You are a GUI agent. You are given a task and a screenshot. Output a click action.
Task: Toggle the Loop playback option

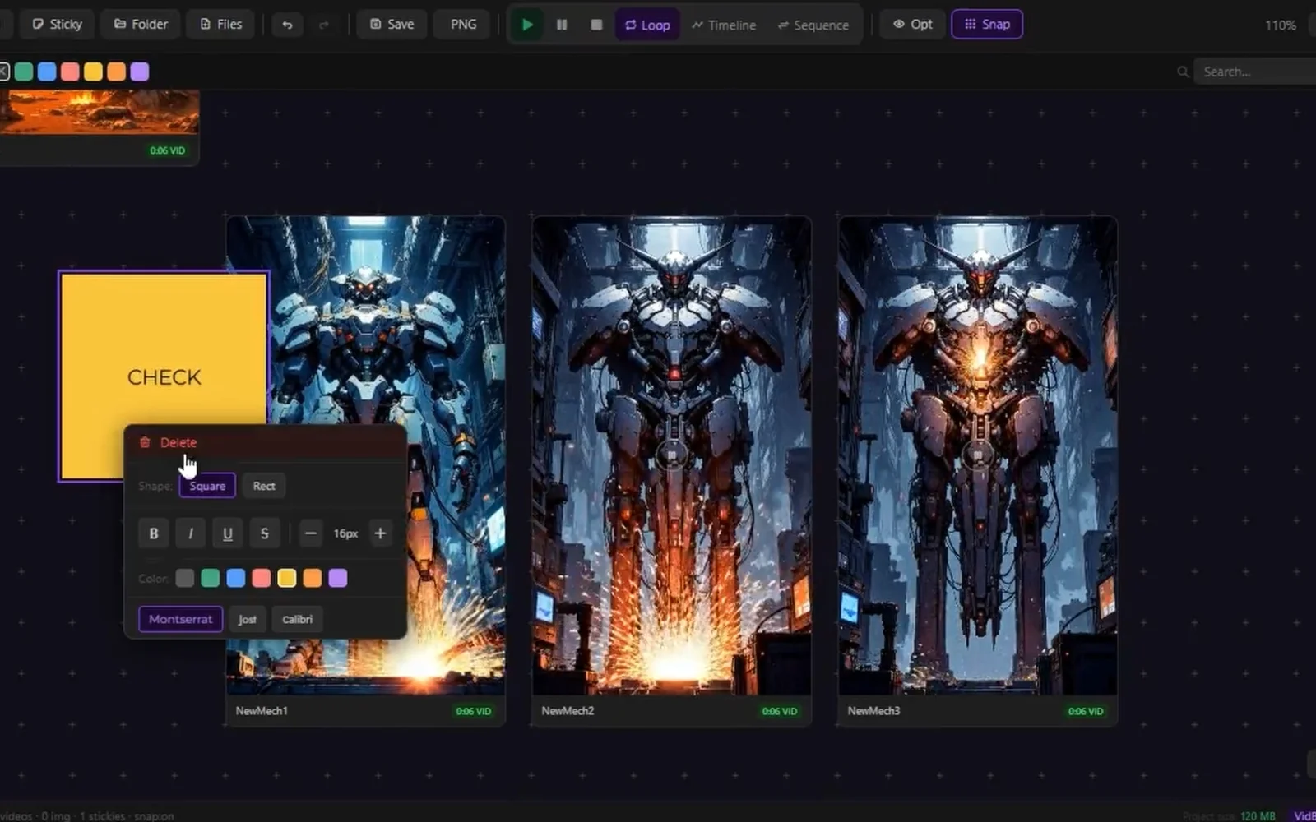(x=647, y=25)
